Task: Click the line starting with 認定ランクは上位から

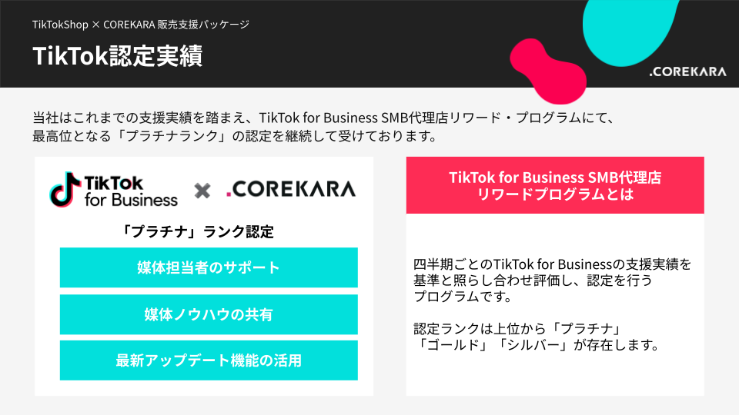Action: tap(507, 328)
